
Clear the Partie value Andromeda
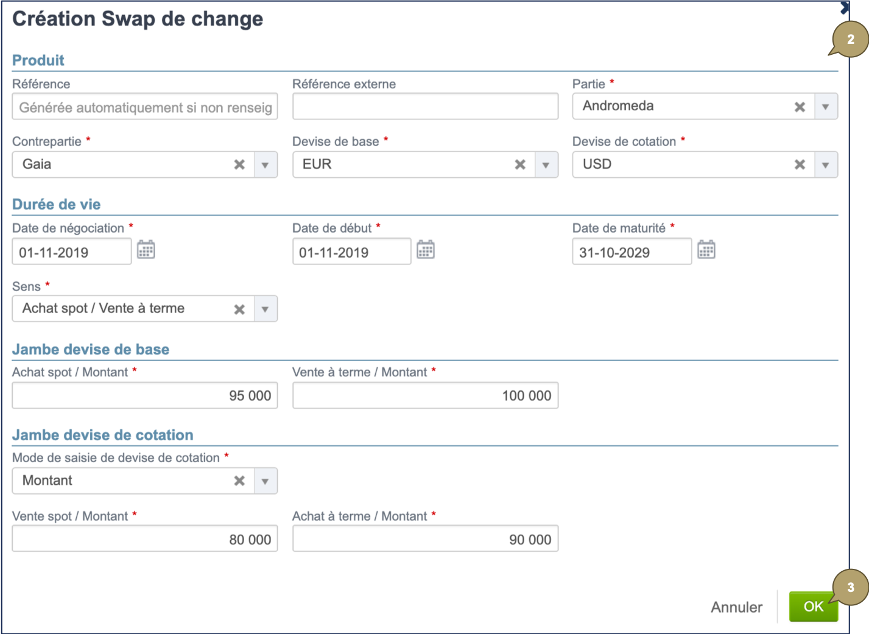tap(800, 106)
